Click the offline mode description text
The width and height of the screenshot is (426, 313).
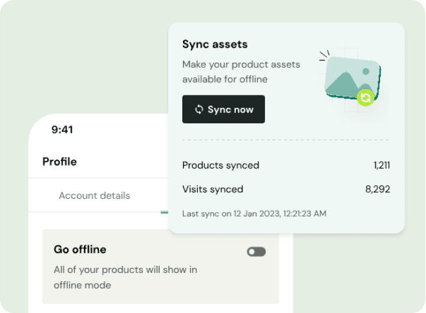125,278
